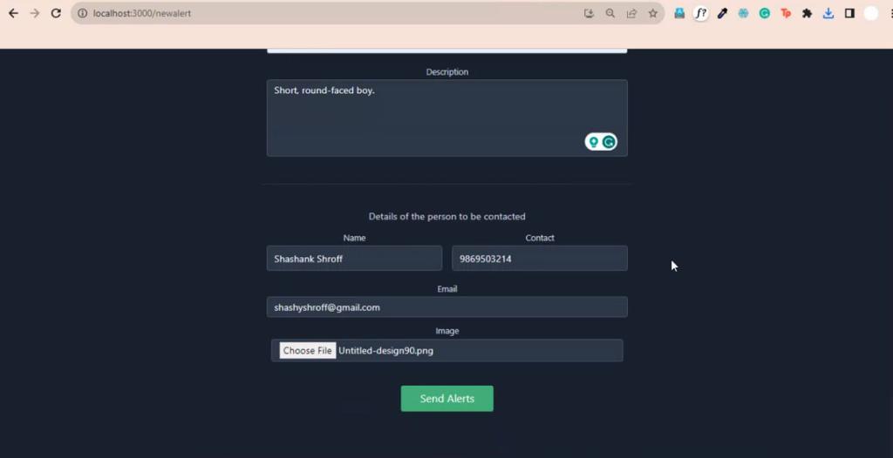Select the Email input field
The image size is (893, 458).
(x=446, y=307)
